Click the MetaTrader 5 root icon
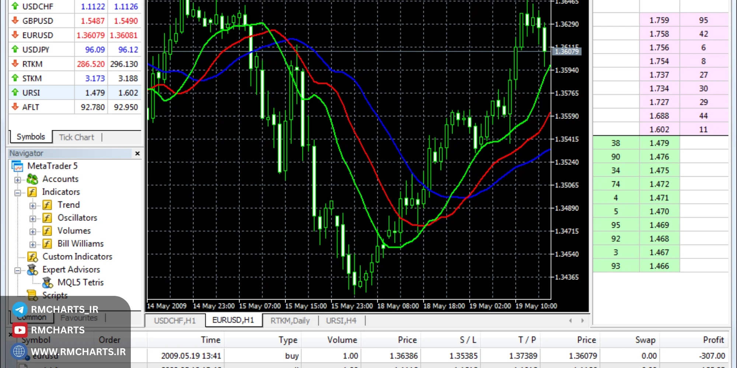This screenshot has width=737, height=368. click(x=17, y=166)
